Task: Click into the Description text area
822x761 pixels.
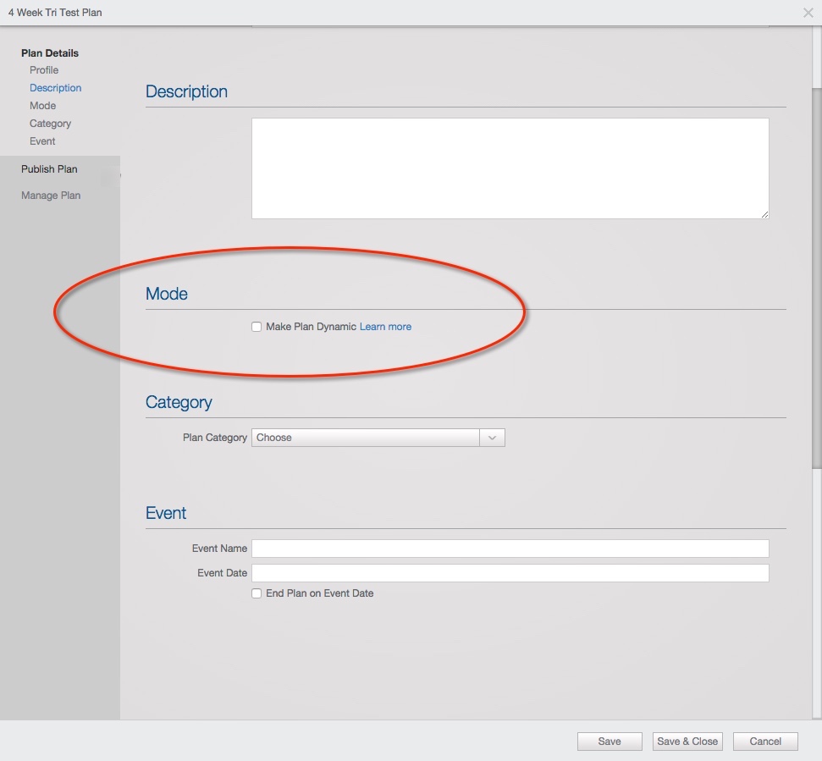Action: (510, 168)
